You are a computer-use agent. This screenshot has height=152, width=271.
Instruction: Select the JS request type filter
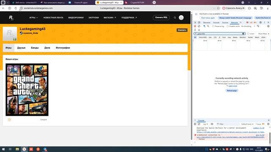coord(219,38)
